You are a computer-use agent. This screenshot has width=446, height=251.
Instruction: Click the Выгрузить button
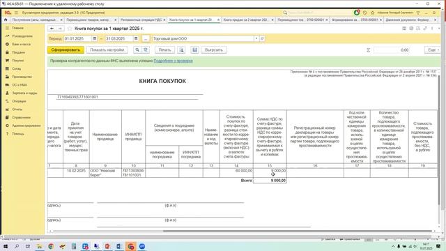(214, 50)
